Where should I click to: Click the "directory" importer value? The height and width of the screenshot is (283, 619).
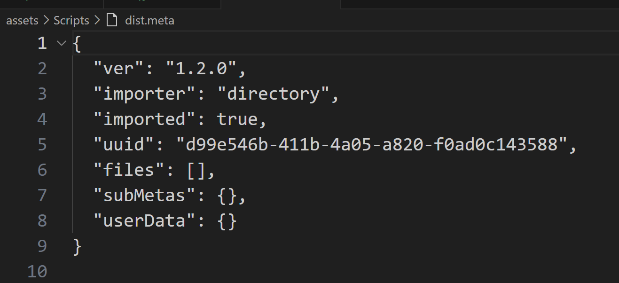273,94
